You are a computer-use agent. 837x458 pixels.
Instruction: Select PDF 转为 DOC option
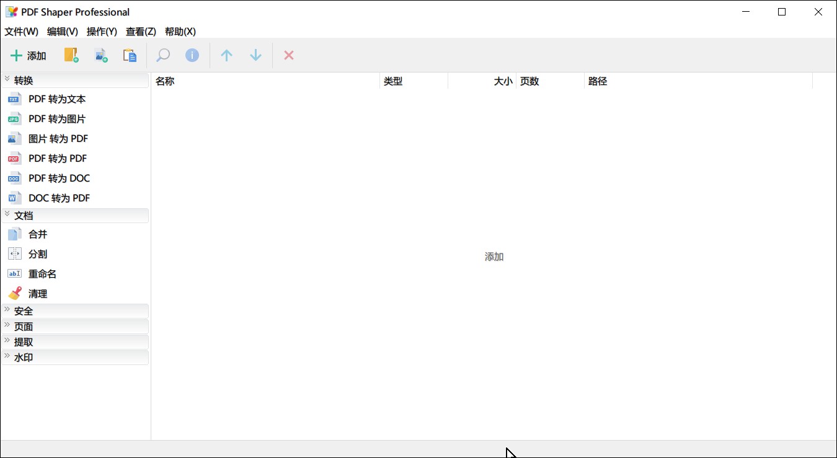pos(59,178)
